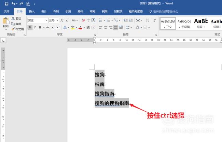
Task: Open print preview from quick access toolbar
Action: point(28,4)
